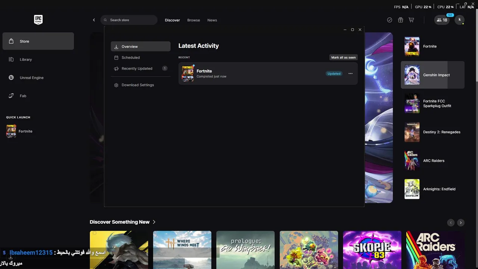Open Where Winds Meet game card

coord(182,250)
